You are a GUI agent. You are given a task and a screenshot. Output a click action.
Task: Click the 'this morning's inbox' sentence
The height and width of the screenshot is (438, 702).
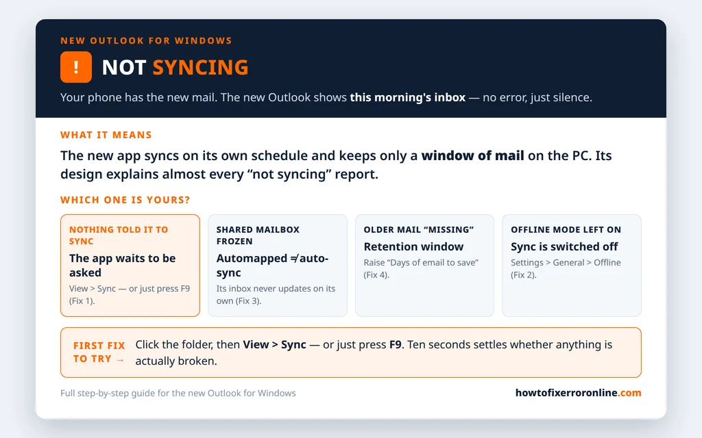[326, 97]
